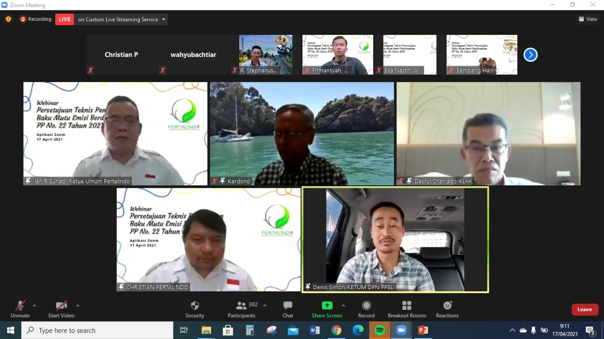The width and height of the screenshot is (604, 339).
Task: Open the Reactions menu
Action: [447, 309]
